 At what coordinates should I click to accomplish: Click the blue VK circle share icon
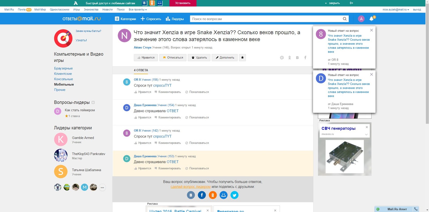[x=191, y=195]
